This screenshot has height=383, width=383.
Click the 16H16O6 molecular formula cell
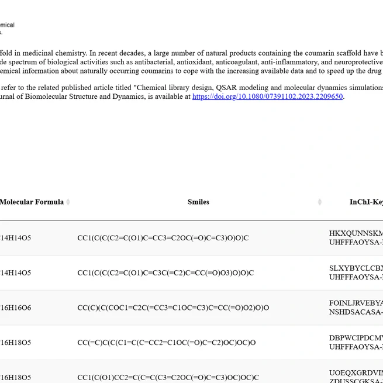(x=16, y=308)
